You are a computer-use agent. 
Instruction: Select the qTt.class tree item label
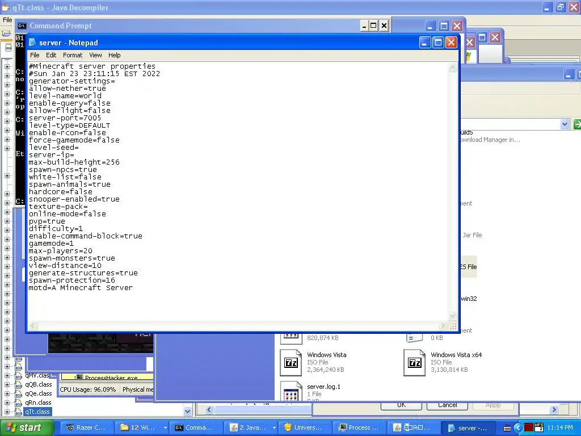tap(37, 412)
